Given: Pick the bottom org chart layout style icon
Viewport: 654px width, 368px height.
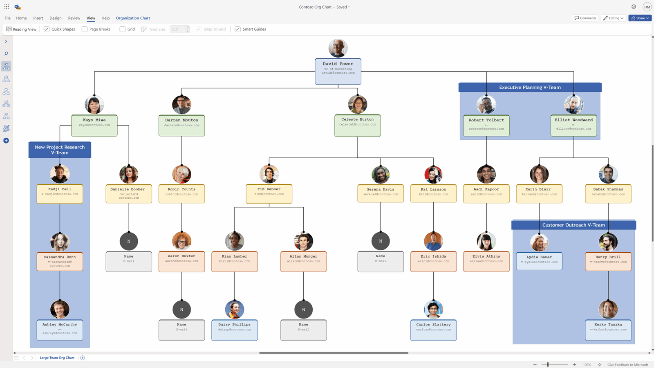Looking at the screenshot, I should click(6, 116).
